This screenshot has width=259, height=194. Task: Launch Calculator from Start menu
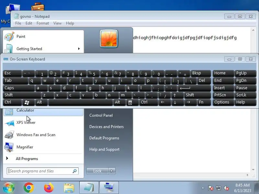point(43,112)
